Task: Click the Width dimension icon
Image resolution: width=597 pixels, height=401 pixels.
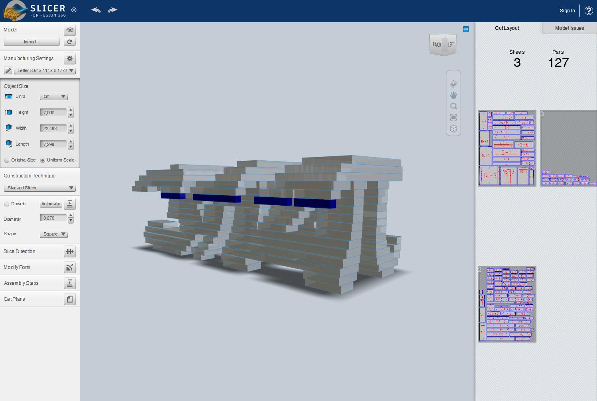Action: click(x=9, y=128)
